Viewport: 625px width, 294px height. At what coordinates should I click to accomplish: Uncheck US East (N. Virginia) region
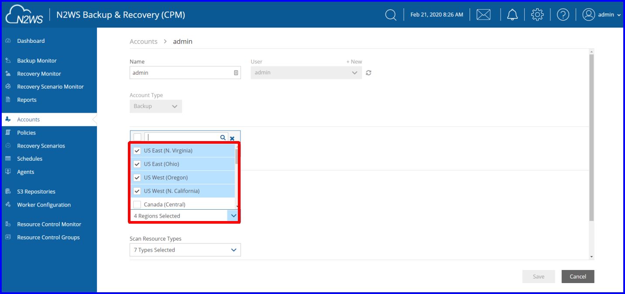tap(137, 151)
